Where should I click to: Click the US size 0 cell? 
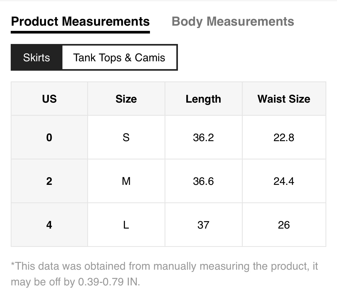click(x=49, y=137)
